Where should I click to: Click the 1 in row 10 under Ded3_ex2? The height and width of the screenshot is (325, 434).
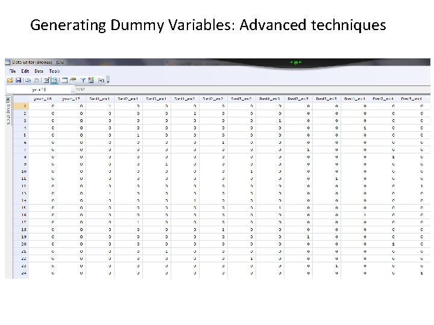pos(251,172)
